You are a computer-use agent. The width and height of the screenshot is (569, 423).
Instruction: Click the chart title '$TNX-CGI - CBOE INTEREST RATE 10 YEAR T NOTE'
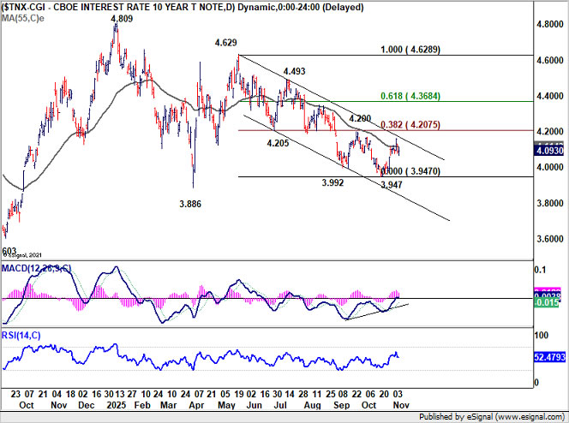tap(117, 7)
